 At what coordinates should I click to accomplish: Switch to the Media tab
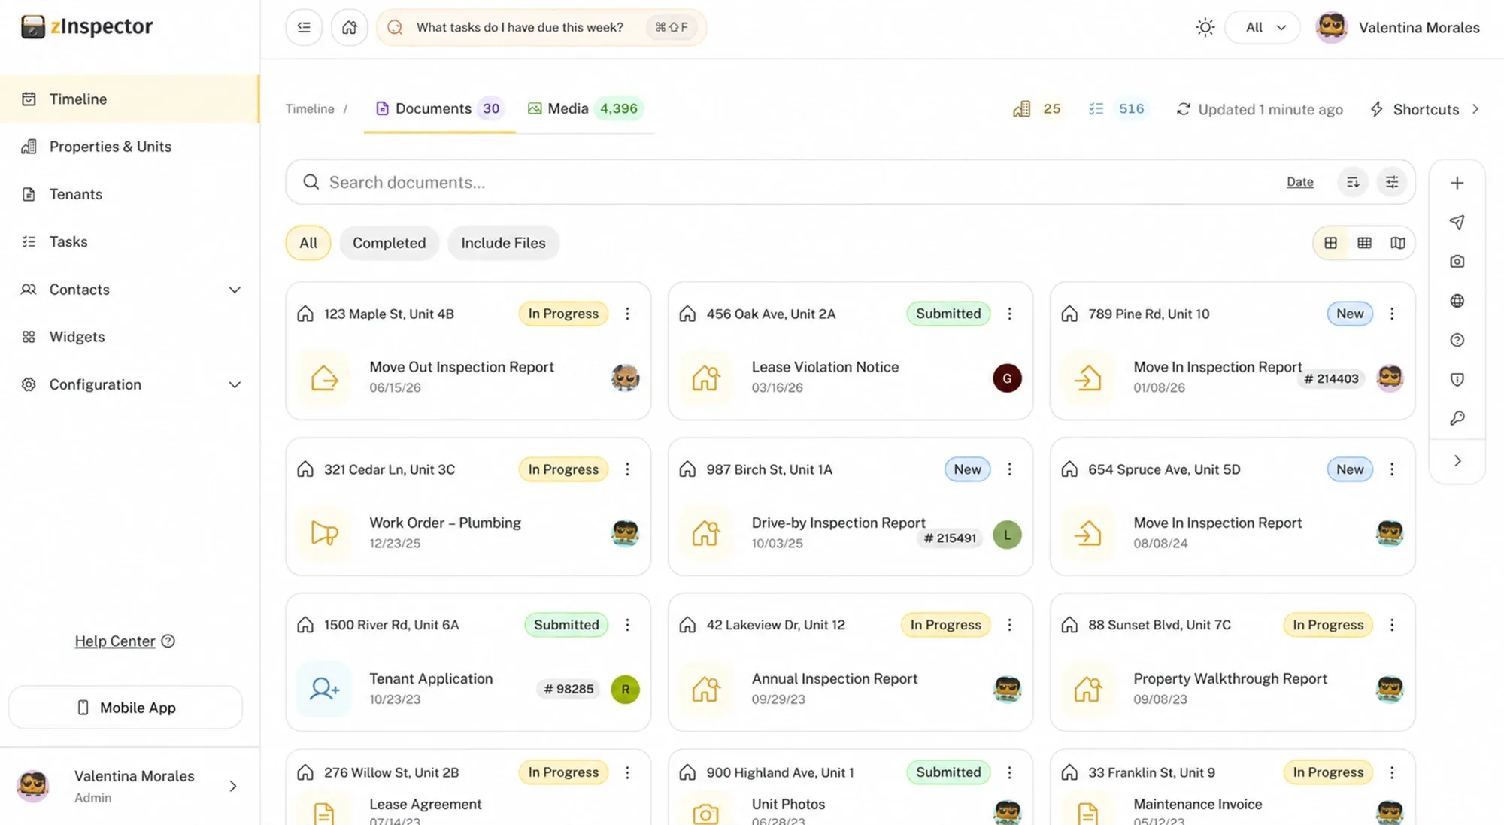(x=584, y=108)
